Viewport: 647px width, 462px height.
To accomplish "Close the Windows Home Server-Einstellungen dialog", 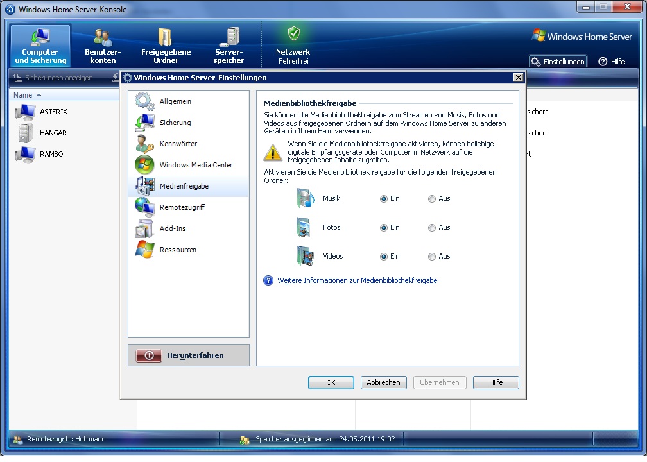I will pos(518,77).
